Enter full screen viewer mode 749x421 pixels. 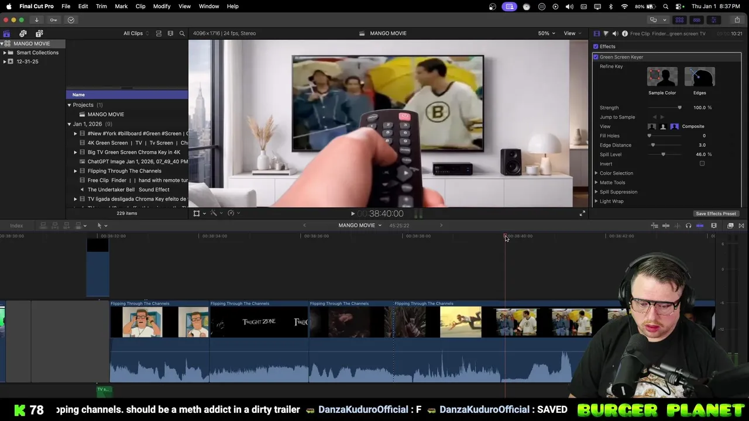pyautogui.click(x=582, y=214)
